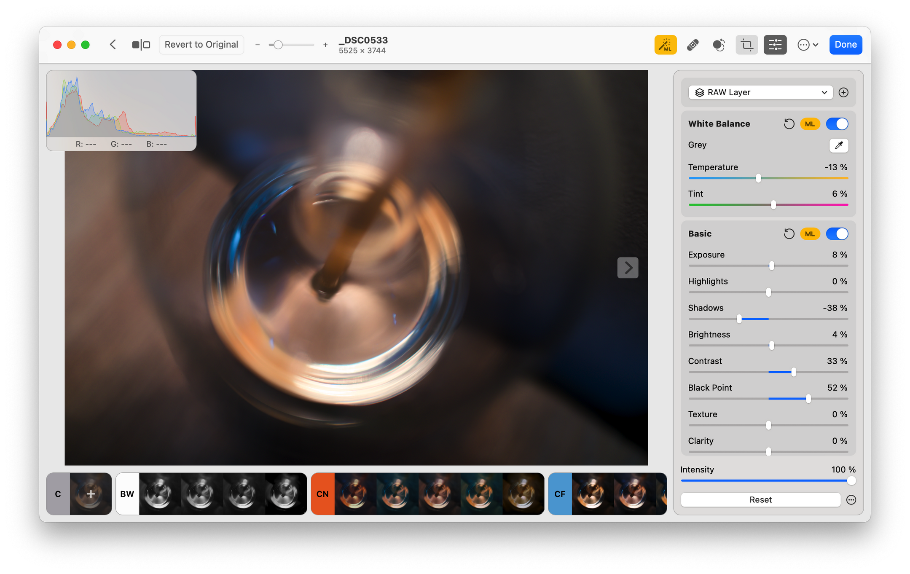Click Revert to Original
Viewport: 910px width, 574px height.
pos(201,45)
